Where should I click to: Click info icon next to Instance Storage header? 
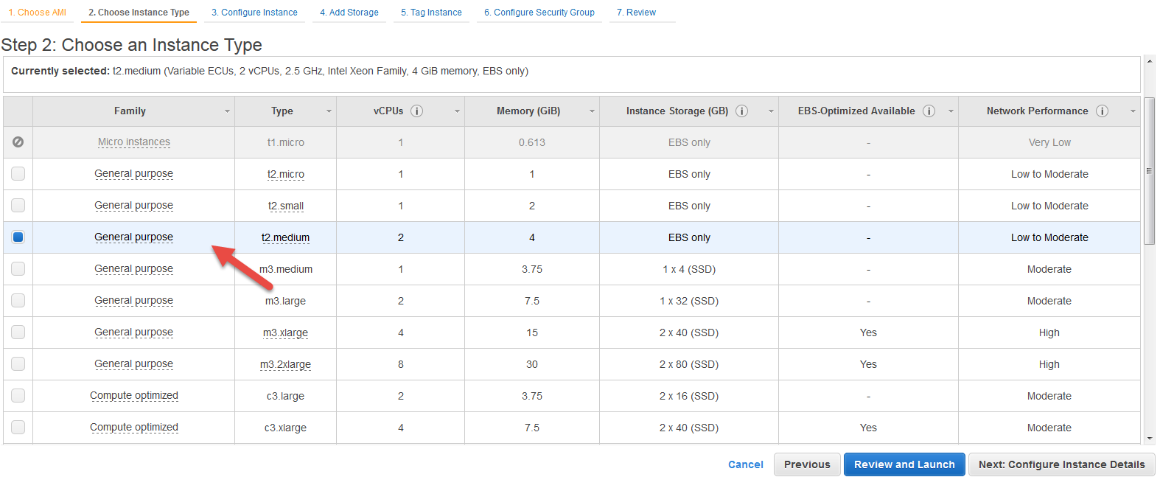[741, 111]
